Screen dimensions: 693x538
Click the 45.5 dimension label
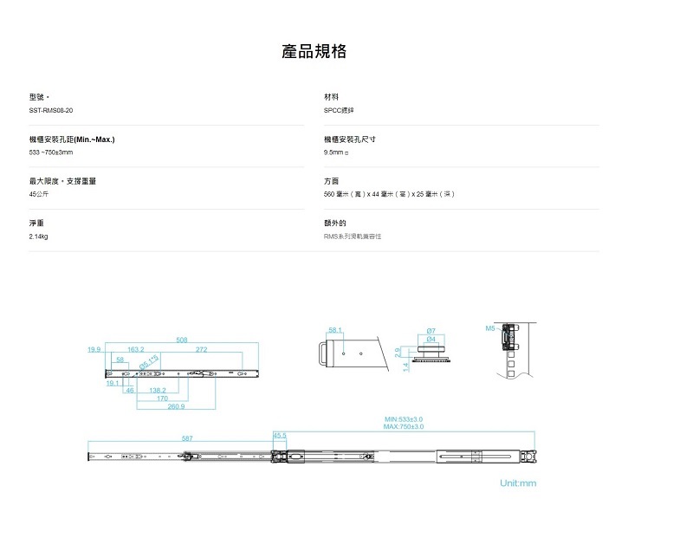[279, 436]
